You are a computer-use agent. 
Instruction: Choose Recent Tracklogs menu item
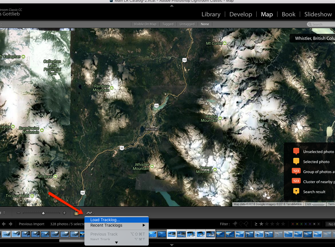116,226
